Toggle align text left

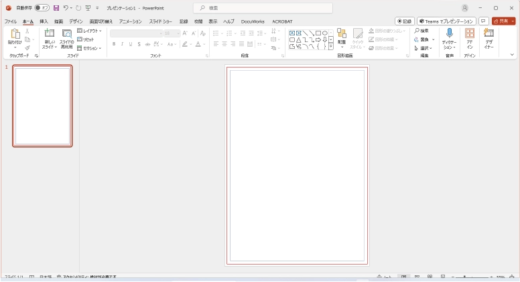pyautogui.click(x=216, y=44)
